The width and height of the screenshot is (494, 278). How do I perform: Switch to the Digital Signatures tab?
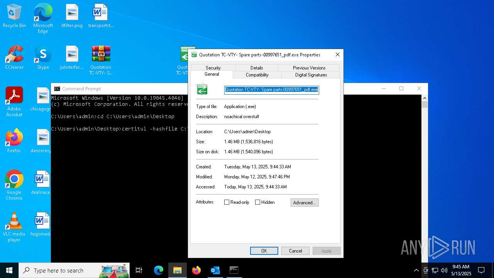click(311, 75)
